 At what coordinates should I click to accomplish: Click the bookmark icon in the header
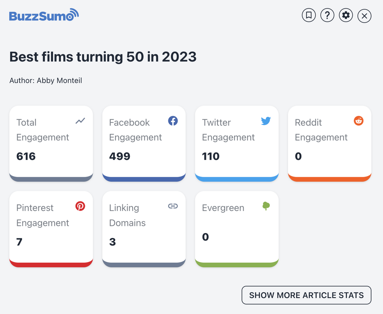(309, 15)
